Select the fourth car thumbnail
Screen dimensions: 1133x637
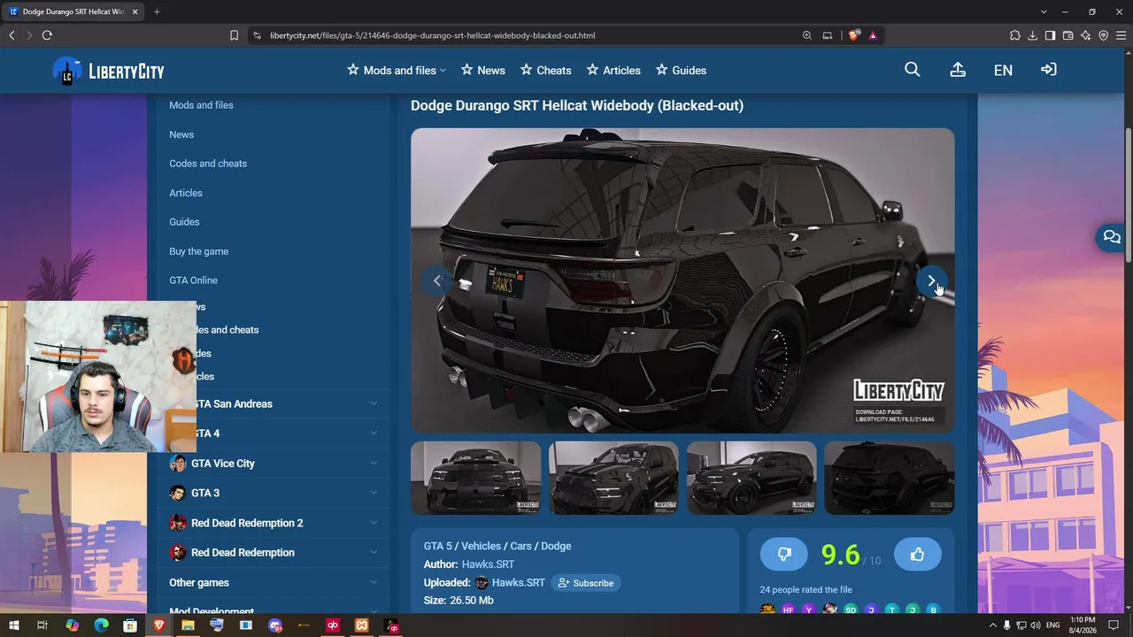890,478
